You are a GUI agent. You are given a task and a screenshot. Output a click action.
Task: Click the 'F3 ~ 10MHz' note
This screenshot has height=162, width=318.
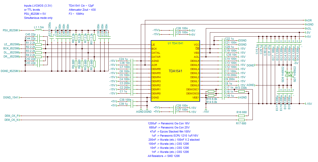click(x=76, y=14)
